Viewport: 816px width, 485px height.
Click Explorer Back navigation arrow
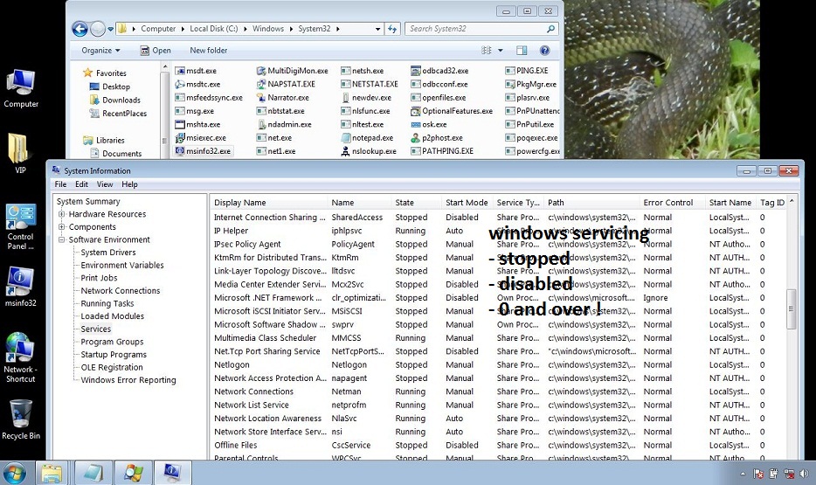pos(80,29)
